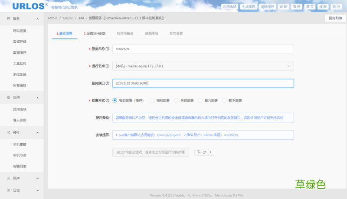
Task: Click the 服务名称 input field
Action: (203, 49)
